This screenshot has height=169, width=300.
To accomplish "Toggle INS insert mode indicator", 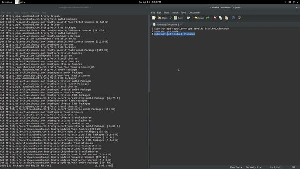I will [x=293, y=167].
